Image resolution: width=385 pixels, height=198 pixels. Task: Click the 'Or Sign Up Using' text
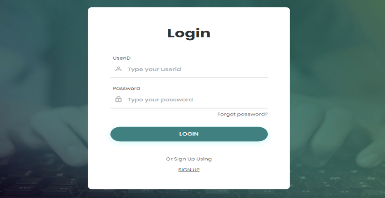coord(189,159)
